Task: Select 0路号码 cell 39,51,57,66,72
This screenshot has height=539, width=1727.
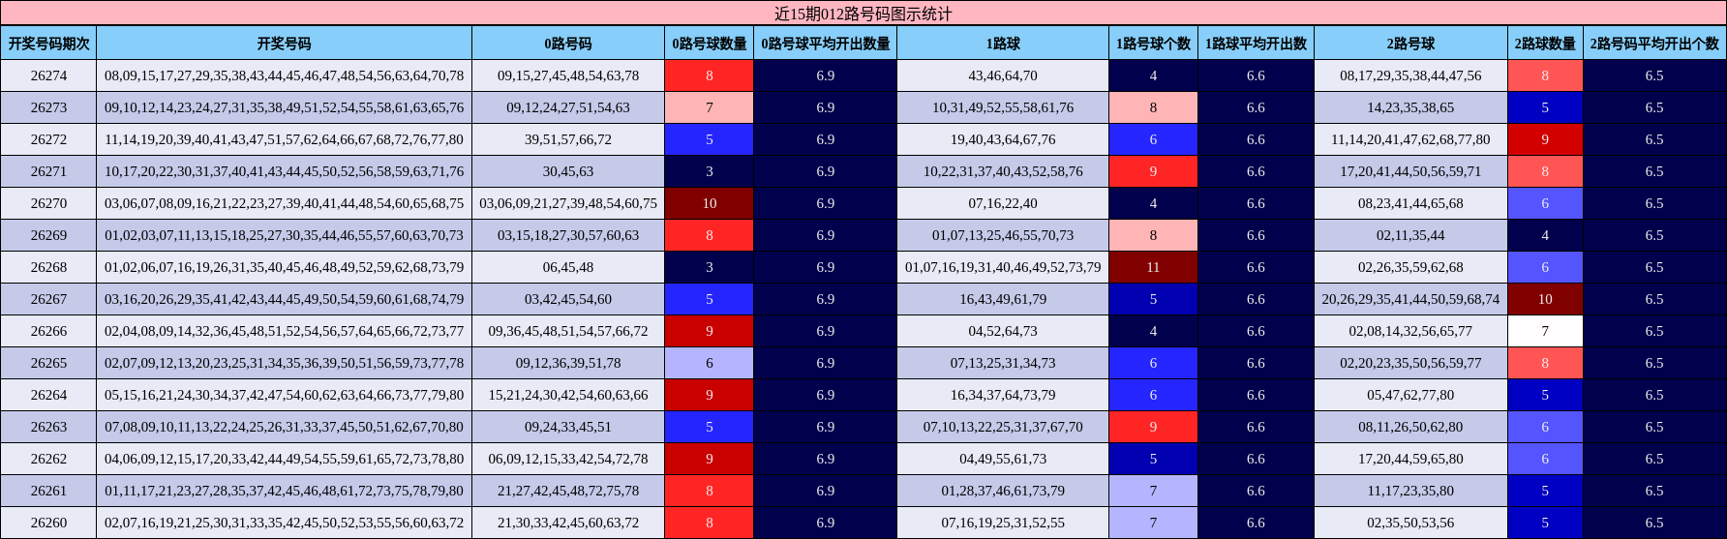Action: pos(568,139)
